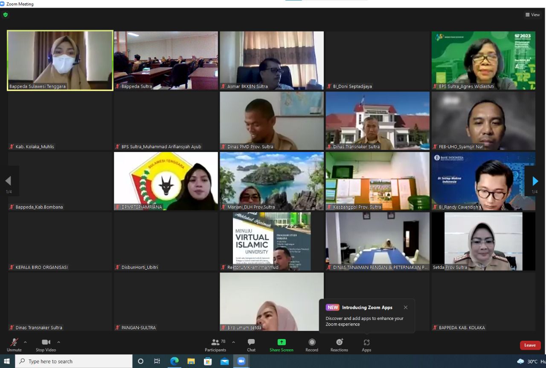
Task: Select DisbunHorti_Ubitri tile
Action: click(166, 241)
